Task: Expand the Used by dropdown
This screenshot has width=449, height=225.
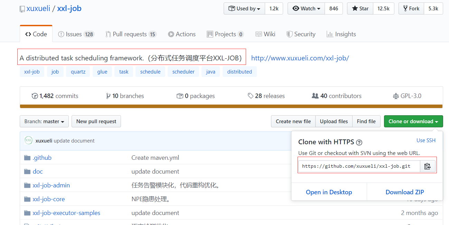Action: click(x=244, y=9)
